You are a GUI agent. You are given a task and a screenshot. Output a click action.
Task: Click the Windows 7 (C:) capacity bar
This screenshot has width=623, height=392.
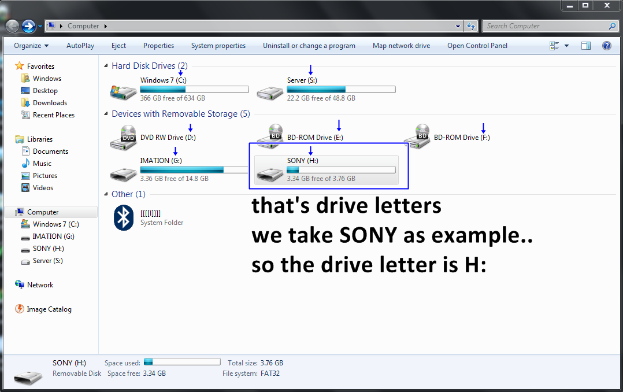pyautogui.click(x=194, y=90)
